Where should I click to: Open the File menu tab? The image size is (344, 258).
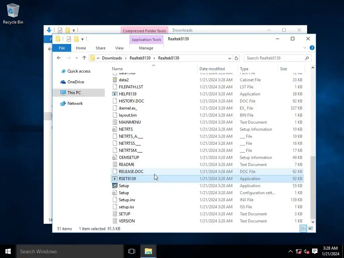pos(62,48)
